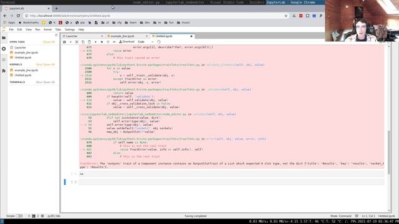Screen dimensions: 399x224
Task: Copy the selected cell from the toolbar
Action: (x=83, y=42)
